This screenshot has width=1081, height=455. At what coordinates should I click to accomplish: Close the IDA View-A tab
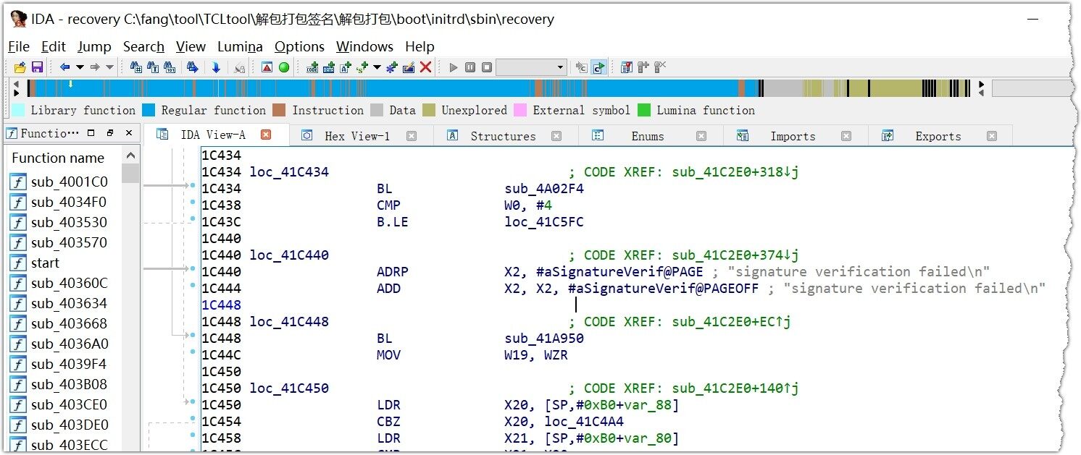tap(266, 135)
